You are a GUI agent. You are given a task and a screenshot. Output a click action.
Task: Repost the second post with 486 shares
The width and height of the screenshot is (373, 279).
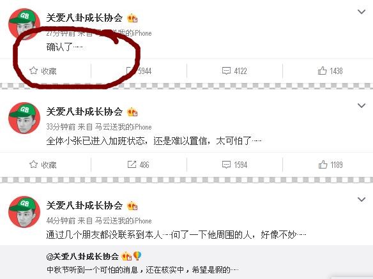click(138, 165)
